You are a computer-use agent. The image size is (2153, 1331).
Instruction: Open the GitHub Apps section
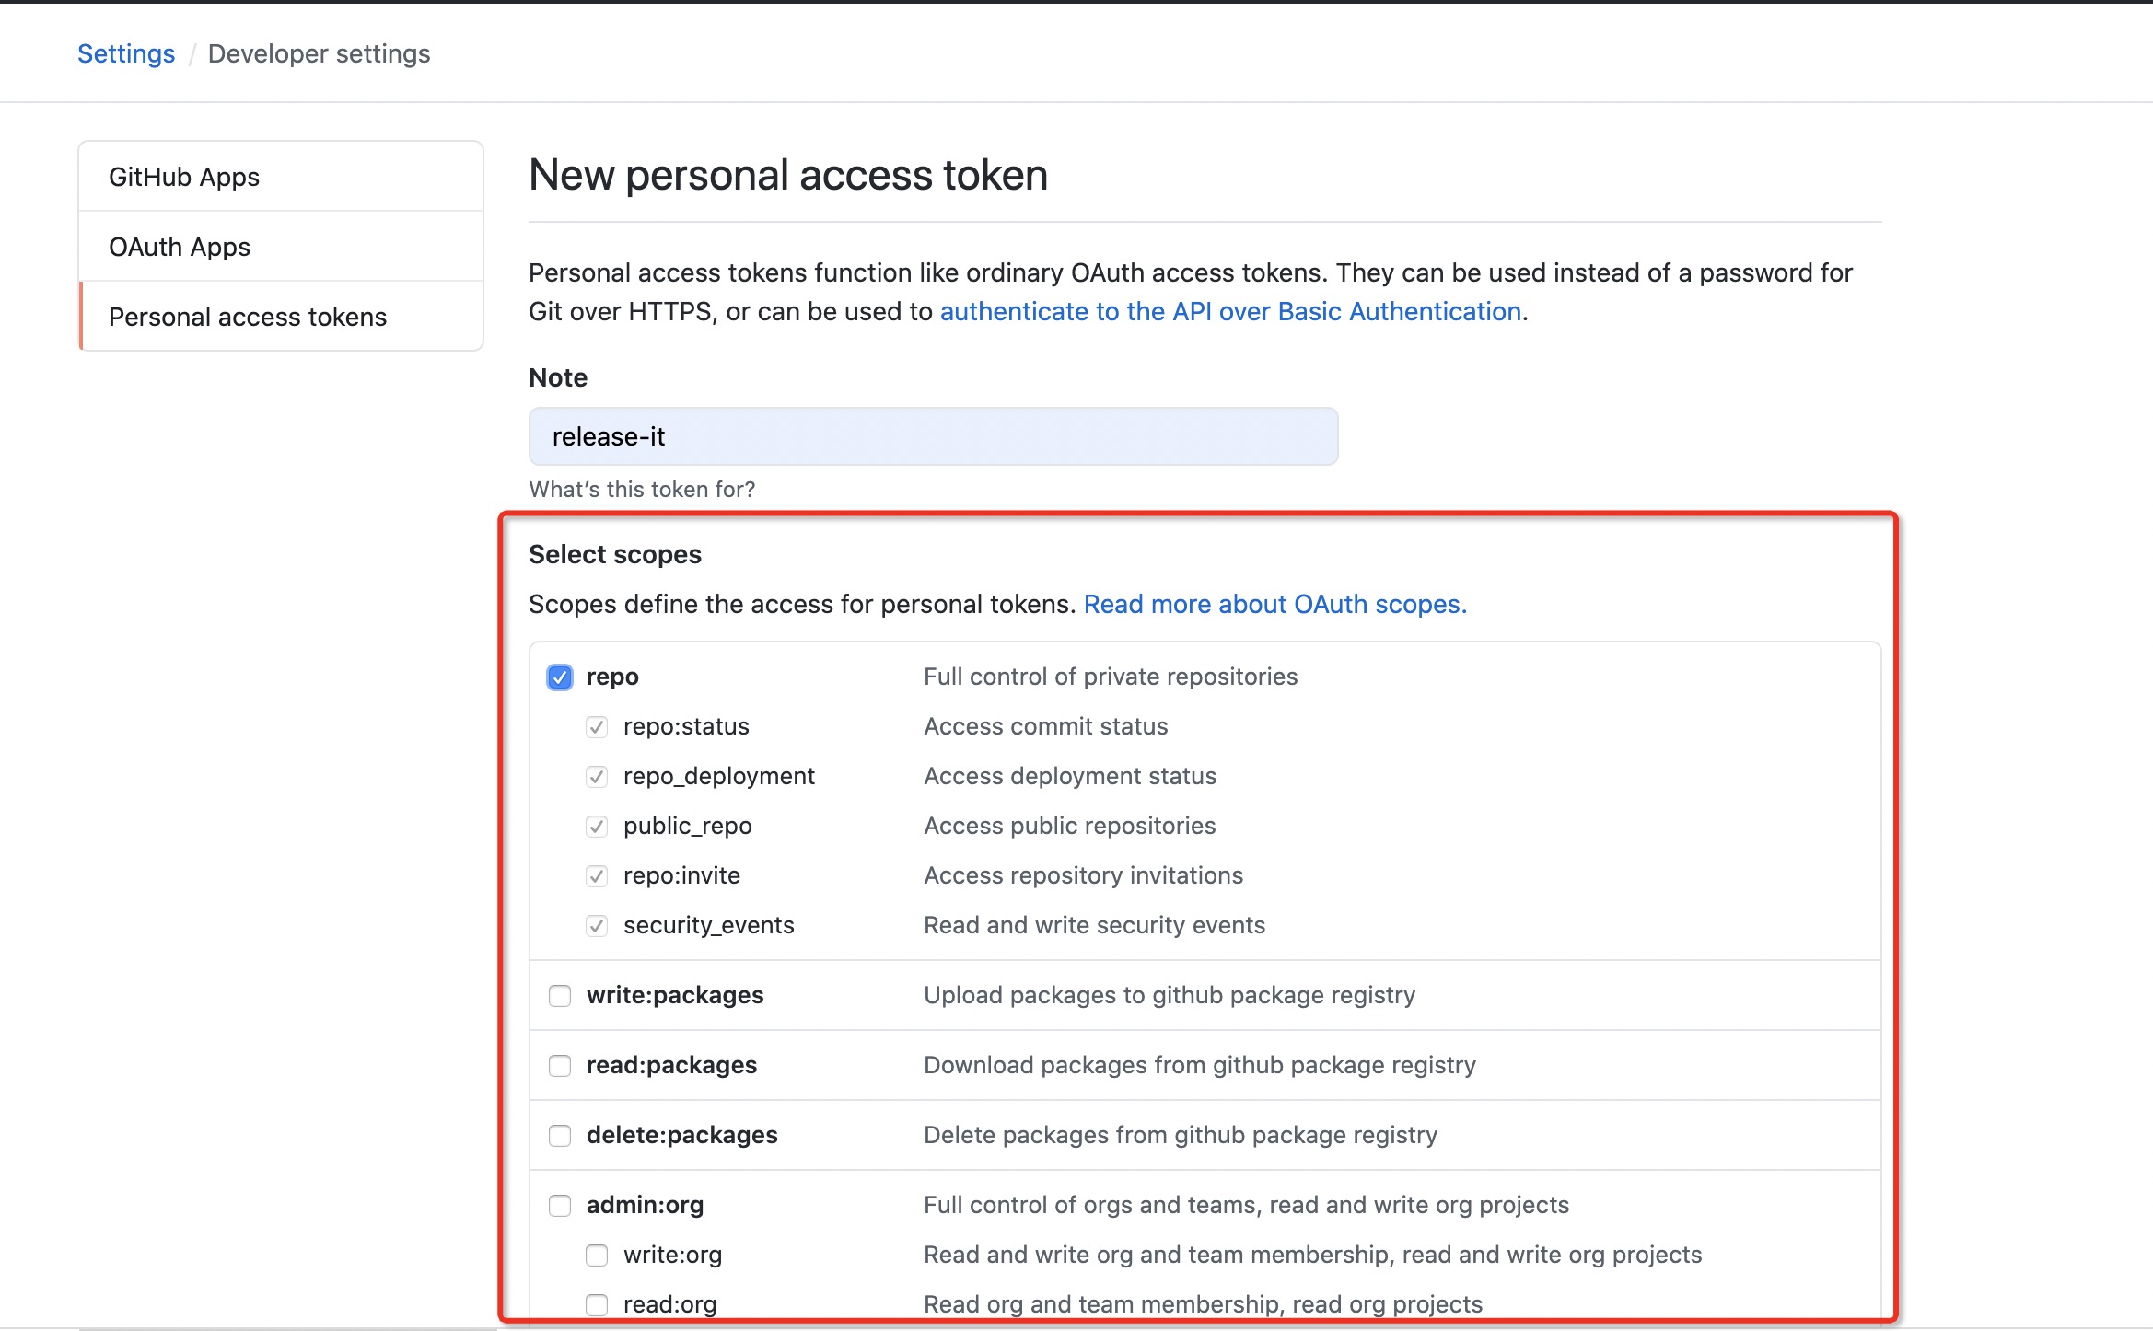tap(184, 177)
